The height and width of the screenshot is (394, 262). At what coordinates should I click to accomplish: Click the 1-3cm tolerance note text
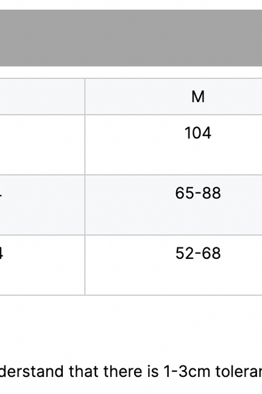pos(131,371)
